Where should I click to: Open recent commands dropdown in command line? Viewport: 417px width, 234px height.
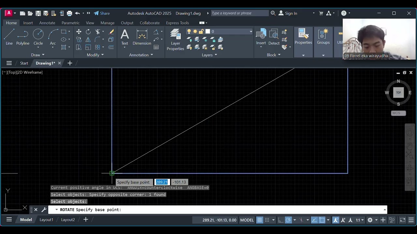56,210
